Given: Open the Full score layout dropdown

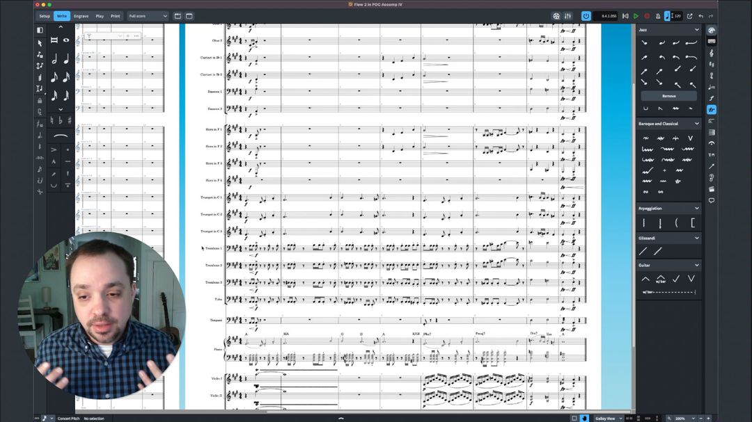Looking at the screenshot, I should click(x=146, y=16).
